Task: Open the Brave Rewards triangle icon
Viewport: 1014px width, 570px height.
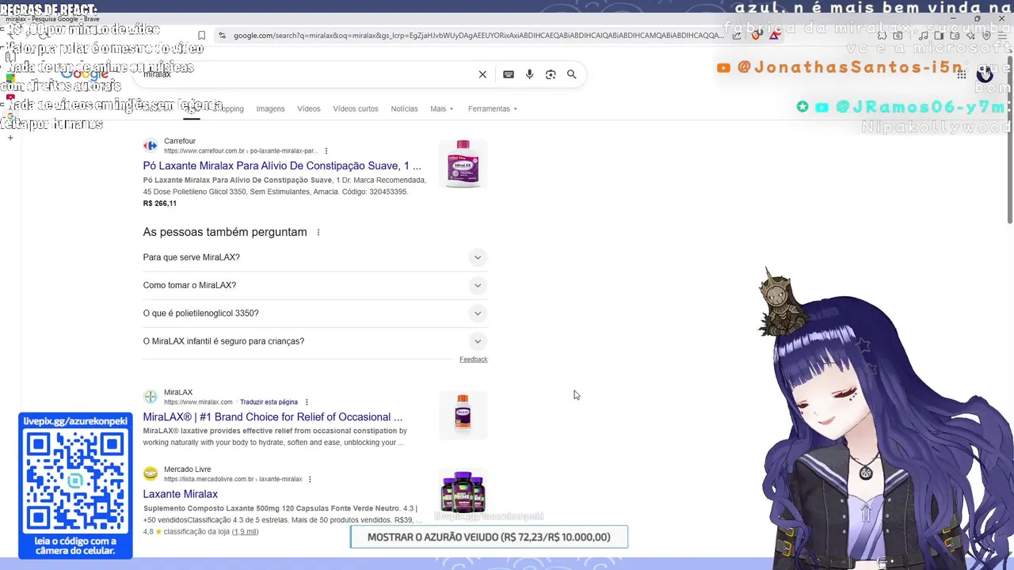Action: click(x=774, y=36)
